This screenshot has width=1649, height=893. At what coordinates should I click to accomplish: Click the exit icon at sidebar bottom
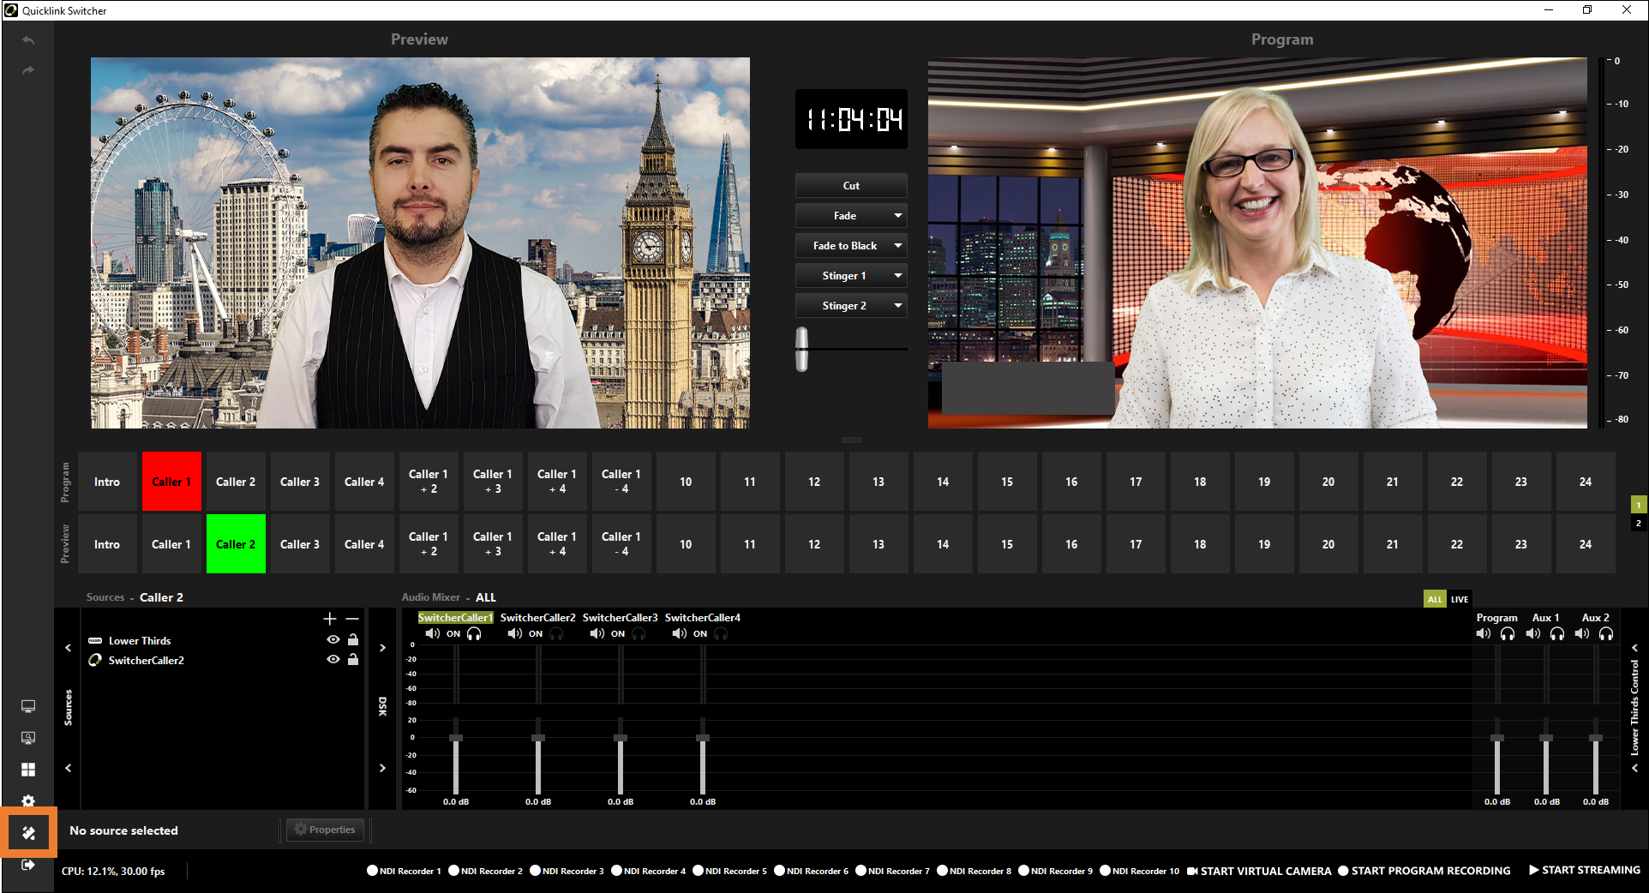(x=28, y=865)
